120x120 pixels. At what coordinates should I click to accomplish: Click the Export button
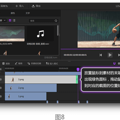click(x=36, y=6)
